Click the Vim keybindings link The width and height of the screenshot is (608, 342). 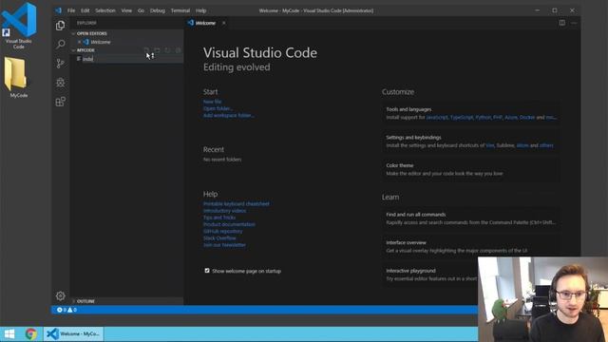pyautogui.click(x=490, y=145)
